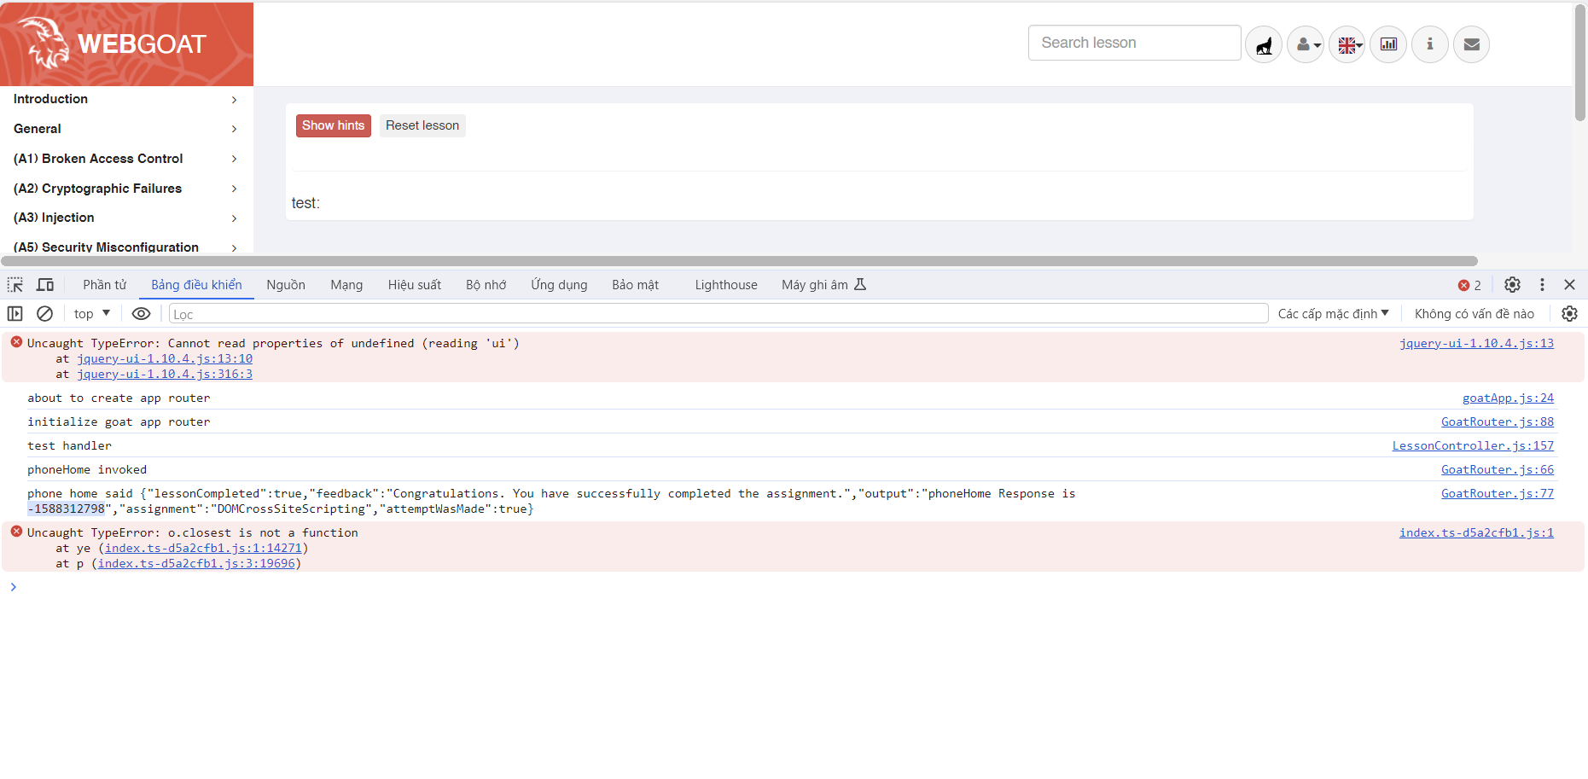1588x779 pixels.
Task: Close the DevTools panel
Action: click(1569, 285)
